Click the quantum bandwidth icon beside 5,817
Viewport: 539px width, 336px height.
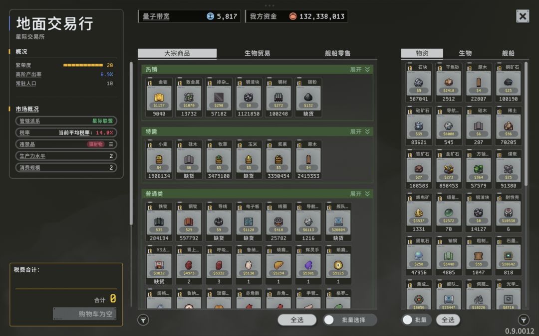pos(211,16)
